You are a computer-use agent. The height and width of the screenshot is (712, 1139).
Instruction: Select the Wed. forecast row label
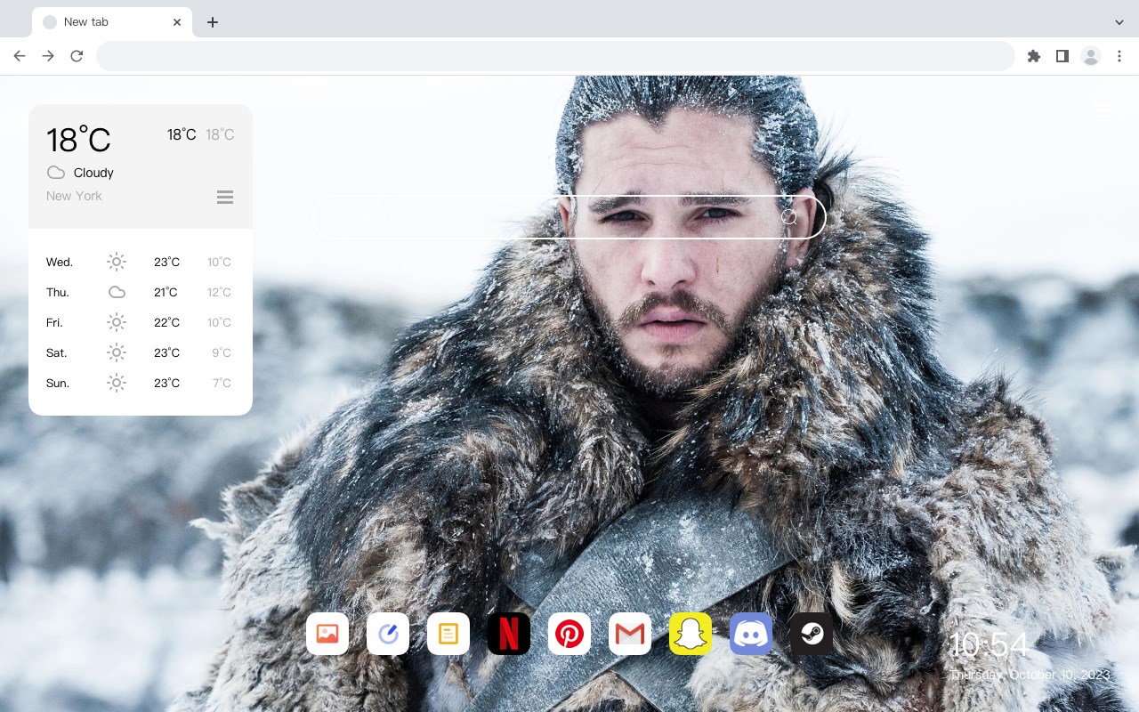pos(60,262)
